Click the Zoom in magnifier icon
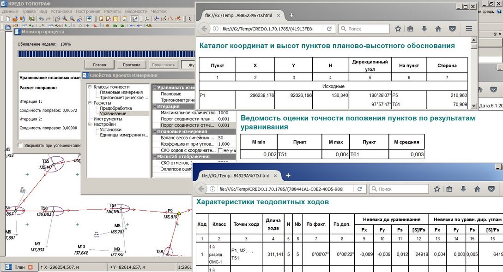Image resolution: width=503 pixels, height=272 pixels. [65, 19]
